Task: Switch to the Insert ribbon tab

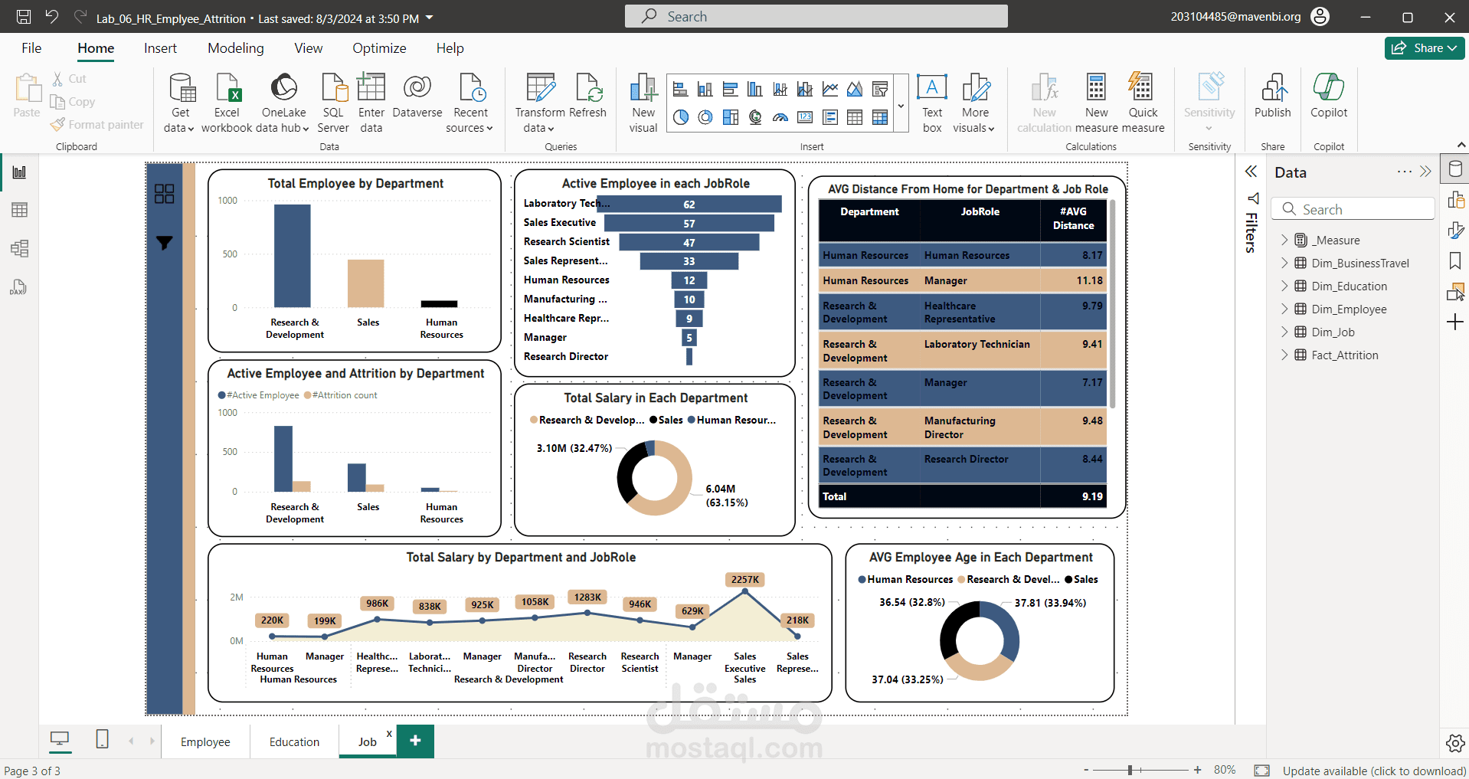Action: click(160, 48)
